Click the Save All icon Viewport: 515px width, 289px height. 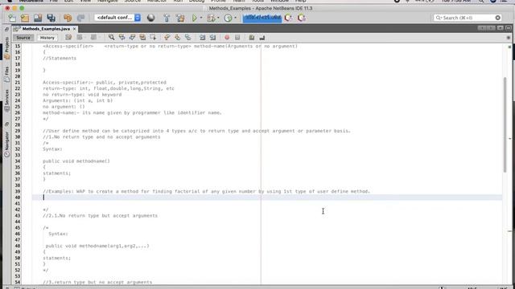[x=51, y=18]
